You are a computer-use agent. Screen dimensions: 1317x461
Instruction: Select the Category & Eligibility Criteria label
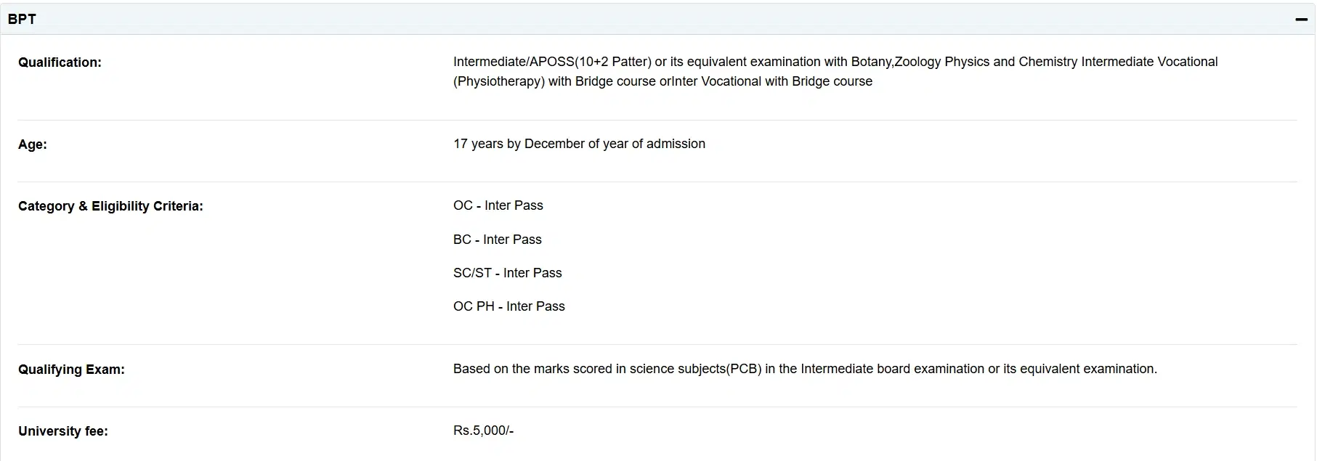coord(110,206)
